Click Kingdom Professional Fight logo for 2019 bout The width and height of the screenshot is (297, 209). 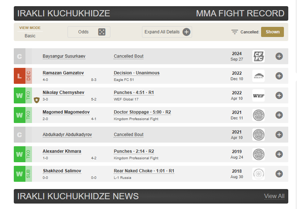259,154
